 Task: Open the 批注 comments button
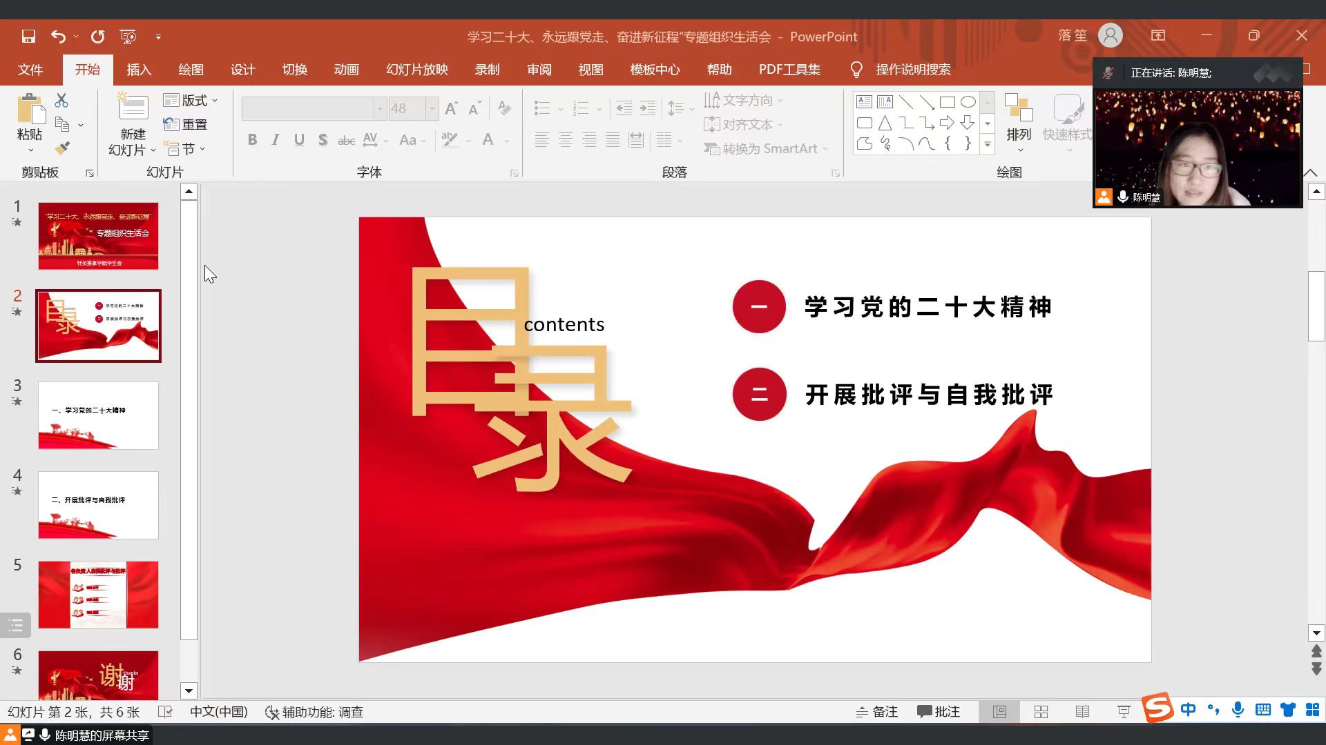click(x=939, y=712)
